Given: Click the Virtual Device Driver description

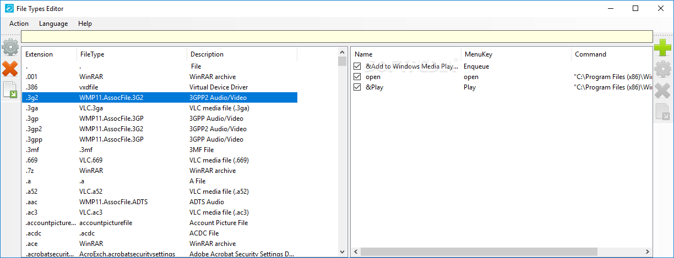Looking at the screenshot, I should point(219,87).
